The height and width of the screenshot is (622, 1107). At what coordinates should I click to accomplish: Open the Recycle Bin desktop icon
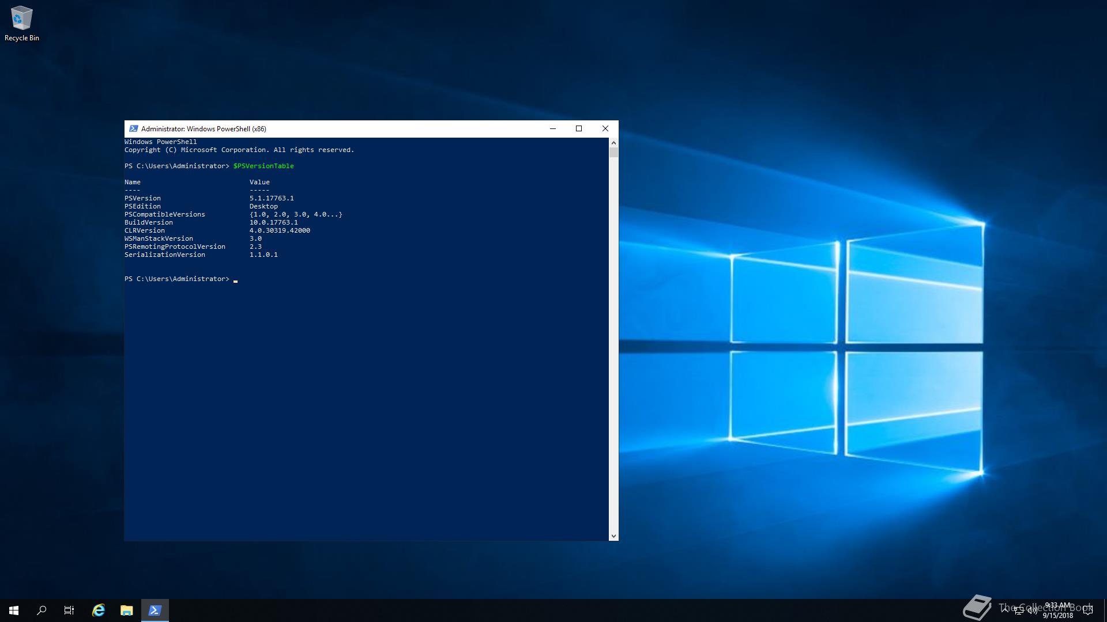21,24
